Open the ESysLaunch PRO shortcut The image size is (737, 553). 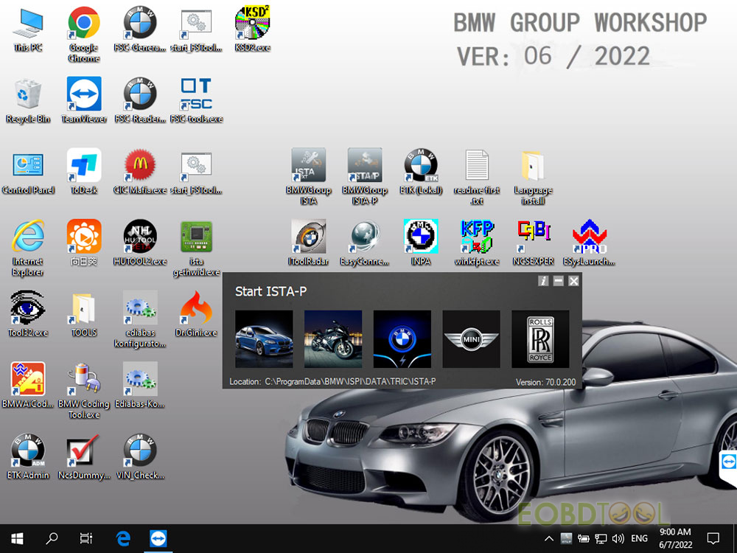pos(589,243)
